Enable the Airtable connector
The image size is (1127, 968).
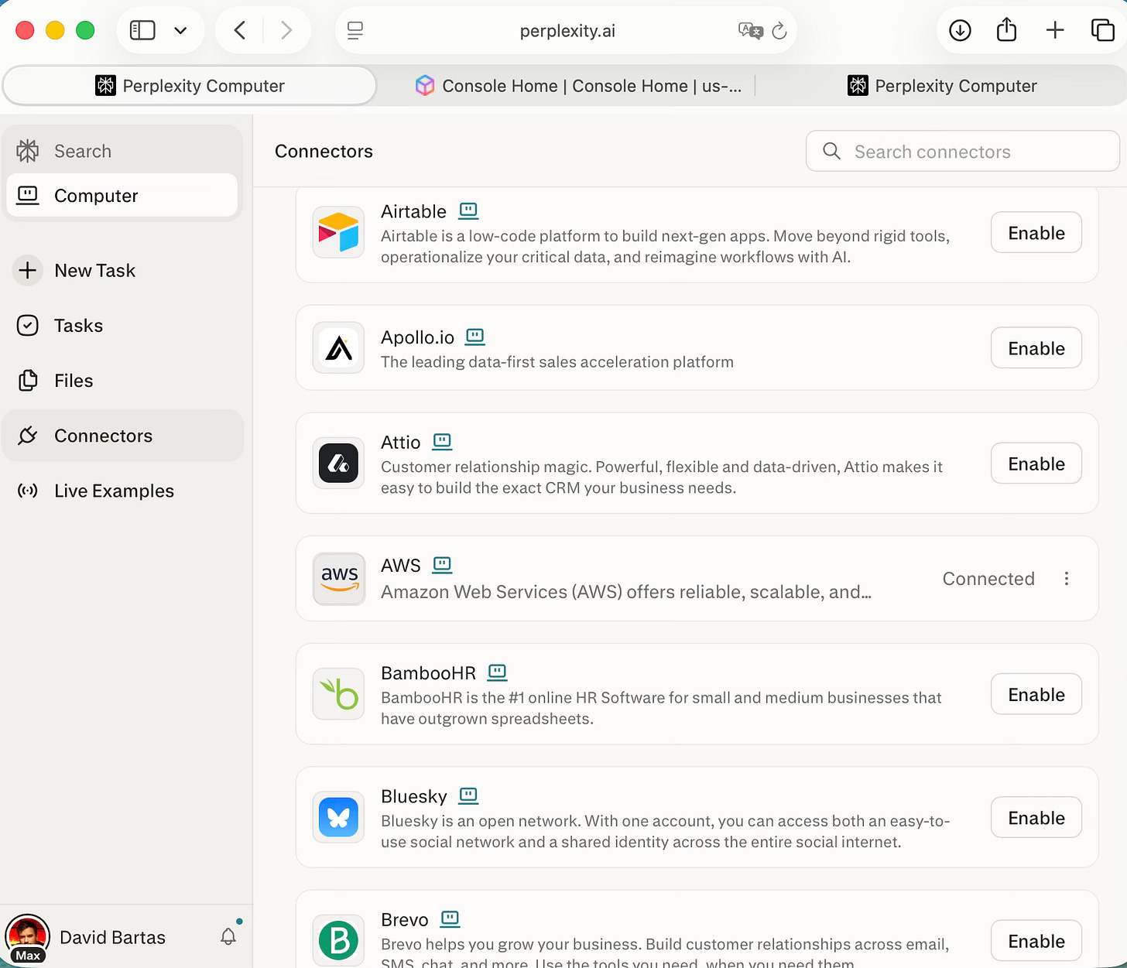pos(1036,233)
